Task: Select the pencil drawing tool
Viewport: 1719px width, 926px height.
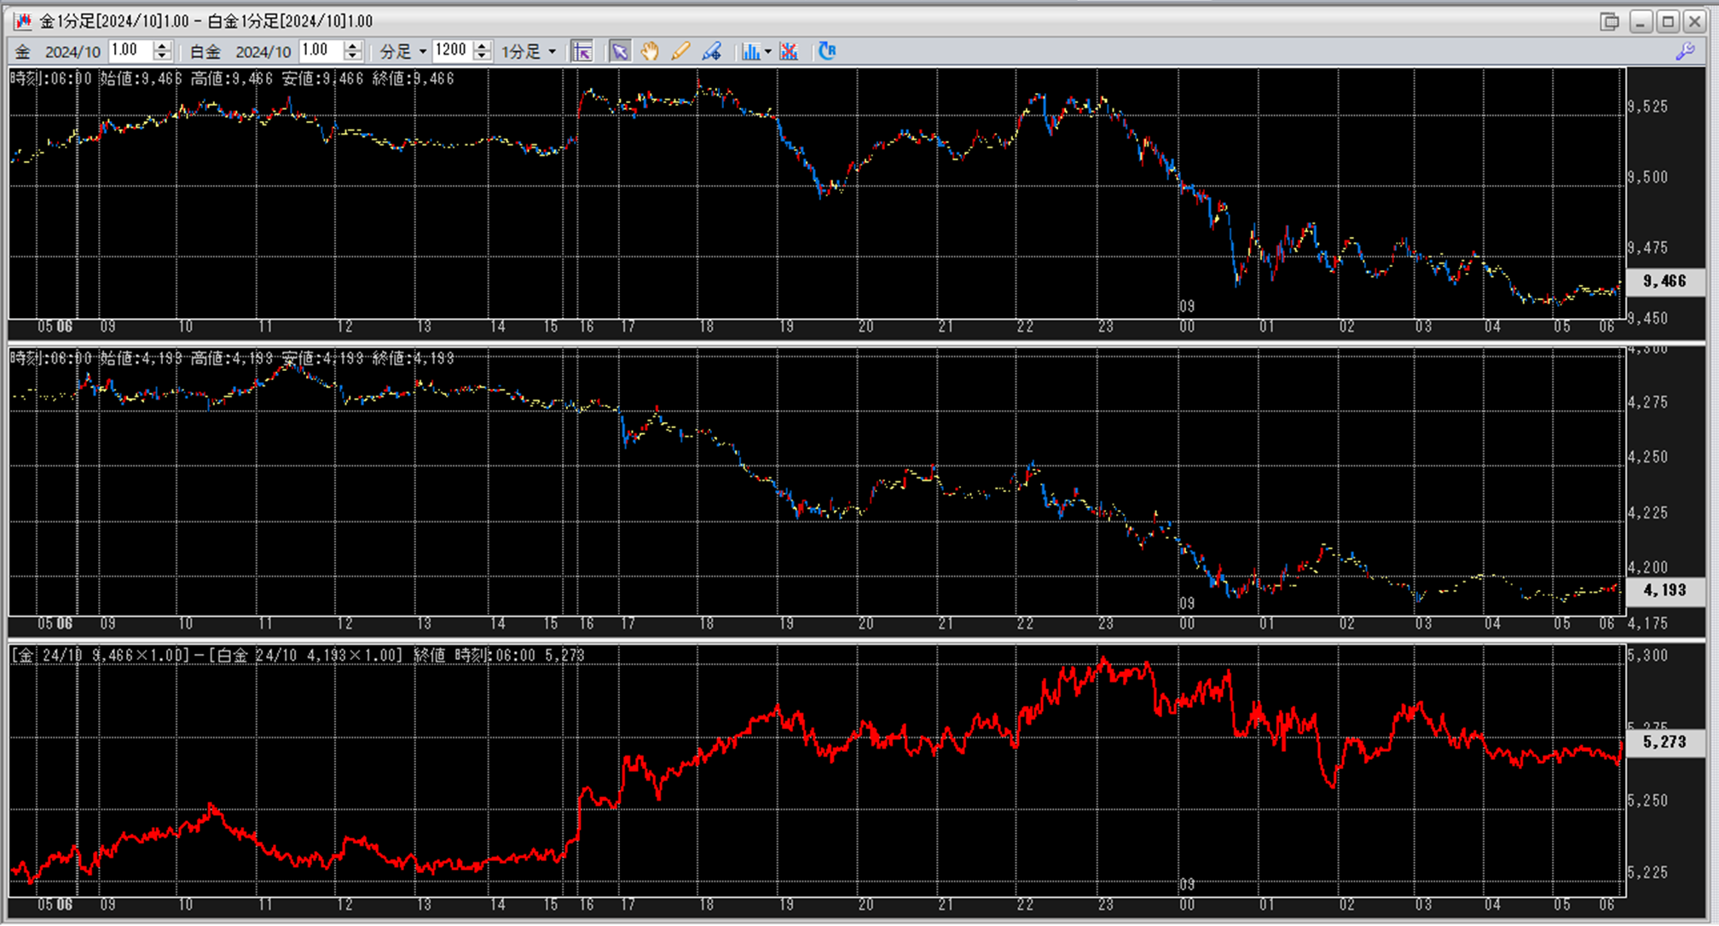Action: [680, 52]
